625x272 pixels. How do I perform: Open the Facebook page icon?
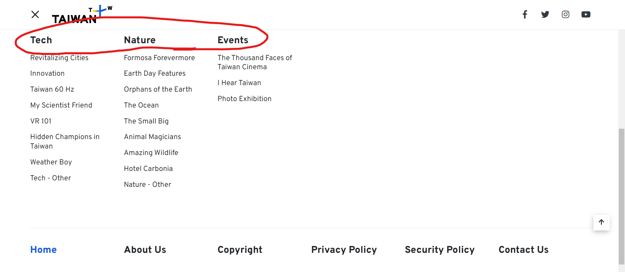tap(525, 14)
